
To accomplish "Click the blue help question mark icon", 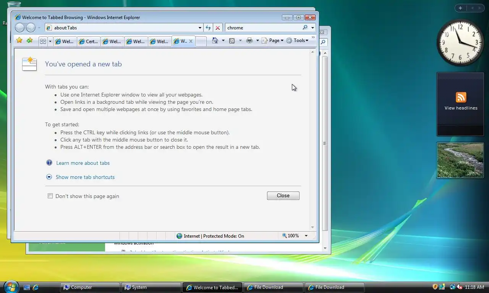I will (x=49, y=163).
